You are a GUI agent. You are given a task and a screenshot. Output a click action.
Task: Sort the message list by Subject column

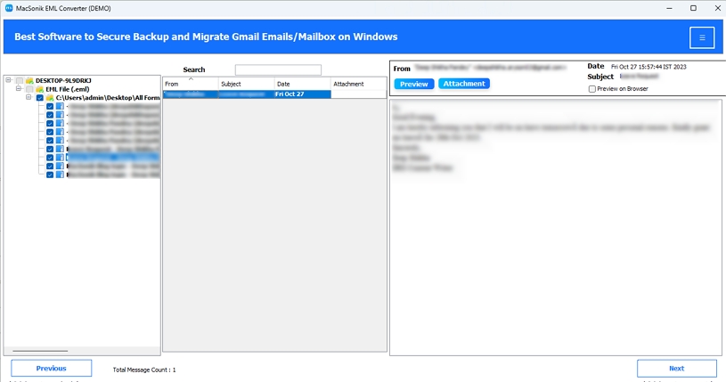(x=247, y=84)
